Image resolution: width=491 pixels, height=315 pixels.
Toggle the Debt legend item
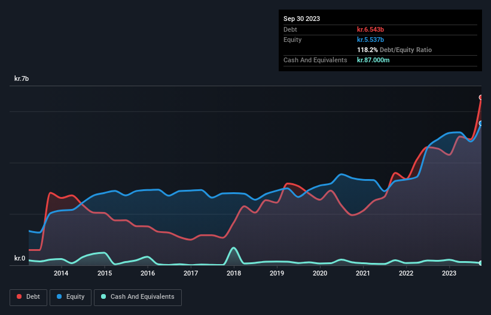28,296
